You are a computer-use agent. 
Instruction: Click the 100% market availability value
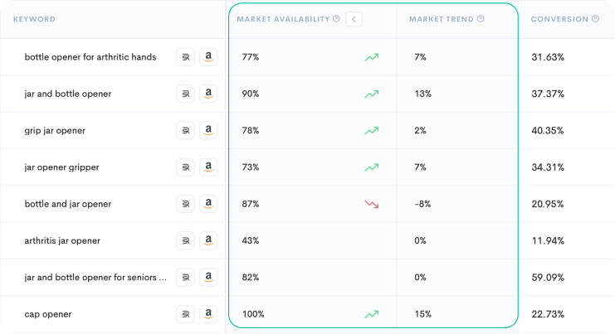251,314
